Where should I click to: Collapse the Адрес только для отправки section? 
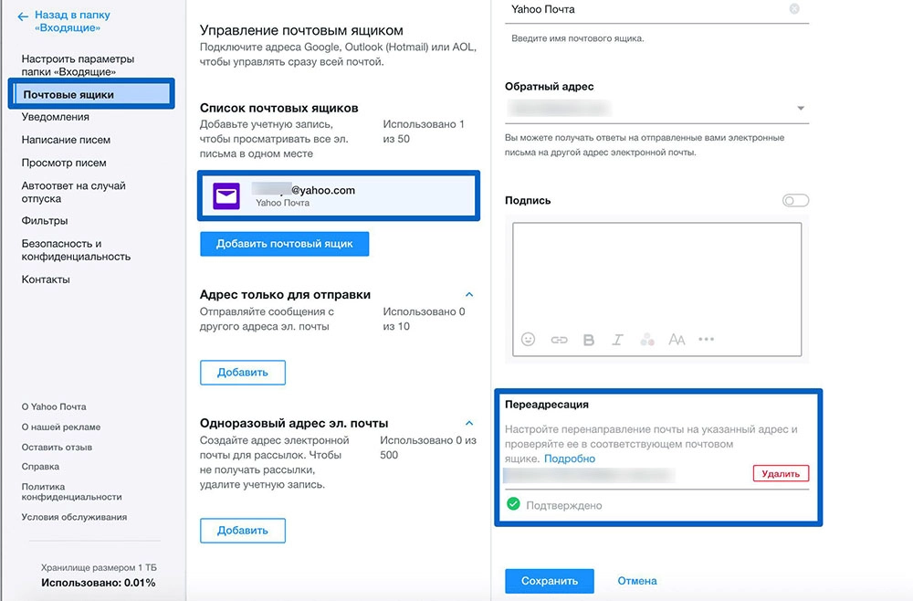(469, 295)
